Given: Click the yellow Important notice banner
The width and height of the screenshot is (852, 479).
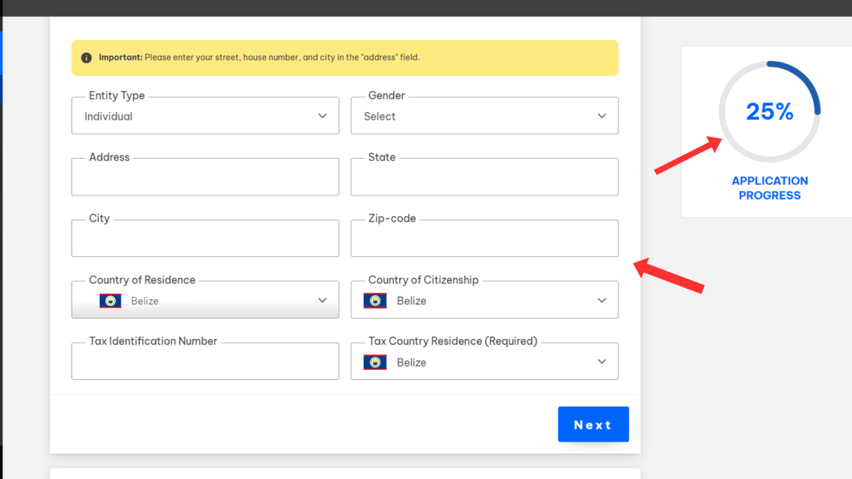Looking at the screenshot, I should (x=344, y=58).
